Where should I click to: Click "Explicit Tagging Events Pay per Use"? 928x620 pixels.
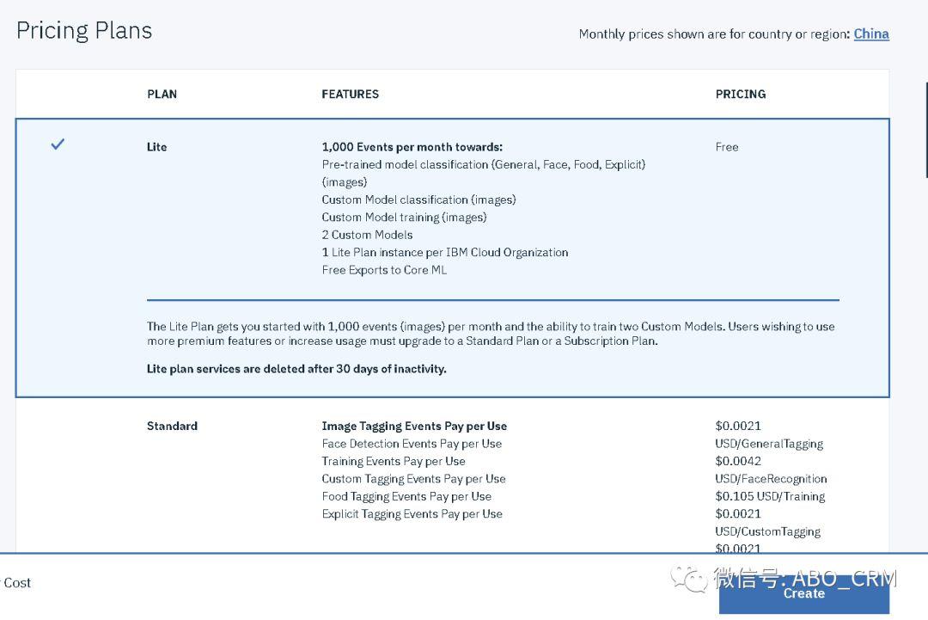point(412,514)
